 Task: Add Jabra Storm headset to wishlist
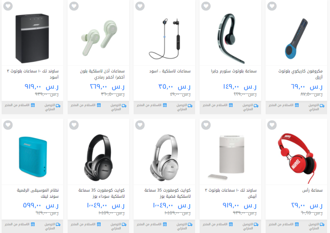206,6
